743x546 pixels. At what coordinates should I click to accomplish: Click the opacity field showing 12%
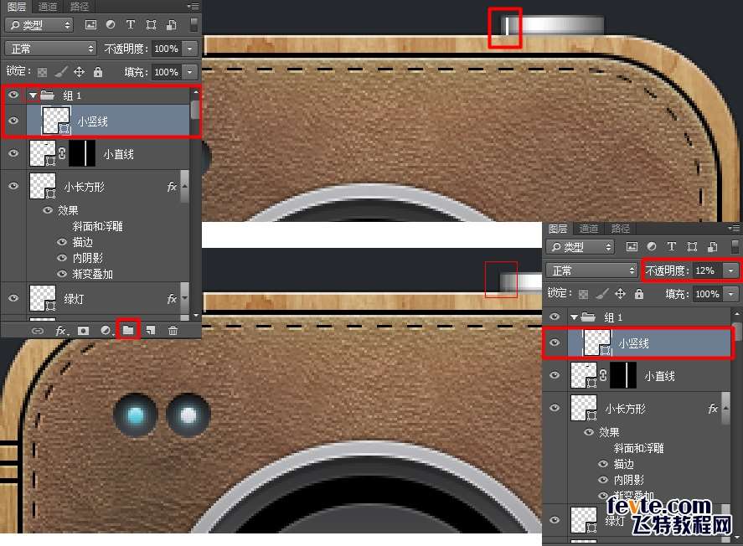coord(708,270)
